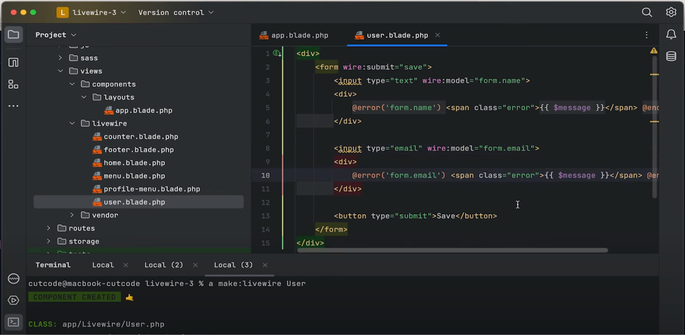685x335 pixels.
Task: Open Search Everywhere magnifier
Action: coord(647,12)
